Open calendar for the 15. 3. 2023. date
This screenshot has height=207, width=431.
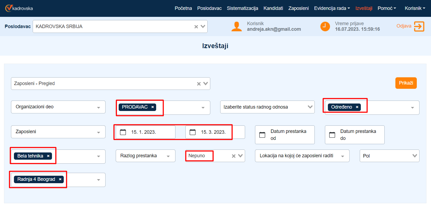[x=193, y=132]
